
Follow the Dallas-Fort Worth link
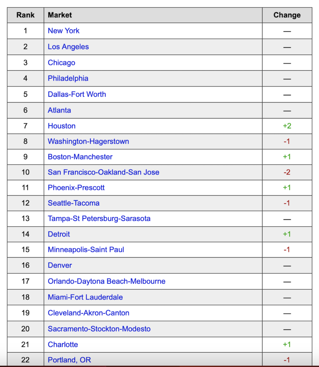(77, 95)
